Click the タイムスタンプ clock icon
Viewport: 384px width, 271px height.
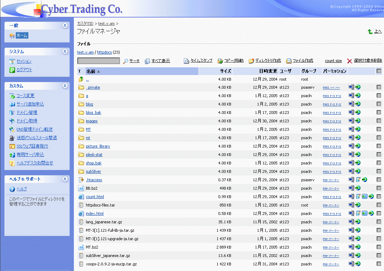187,61
